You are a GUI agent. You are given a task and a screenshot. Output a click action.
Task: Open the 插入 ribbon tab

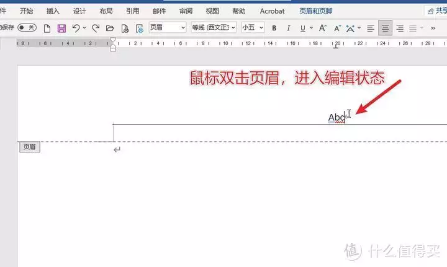pos(53,11)
